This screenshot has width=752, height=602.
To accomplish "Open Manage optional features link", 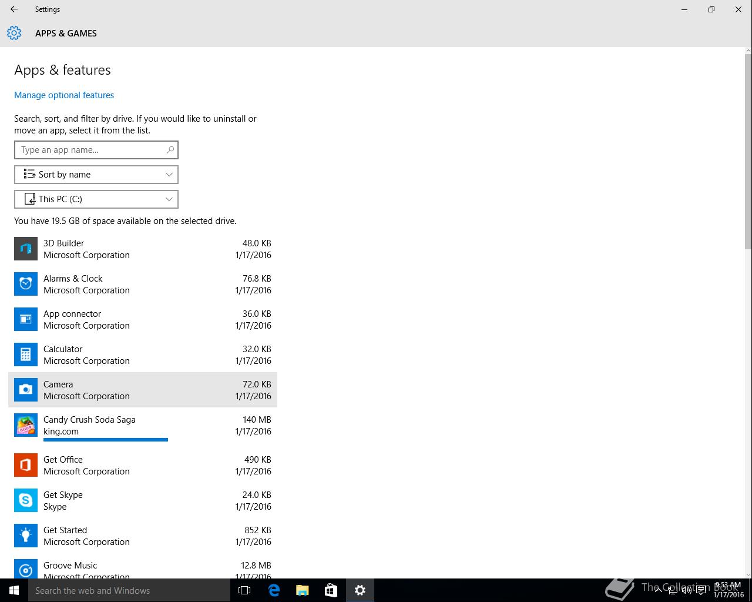I will (x=64, y=95).
